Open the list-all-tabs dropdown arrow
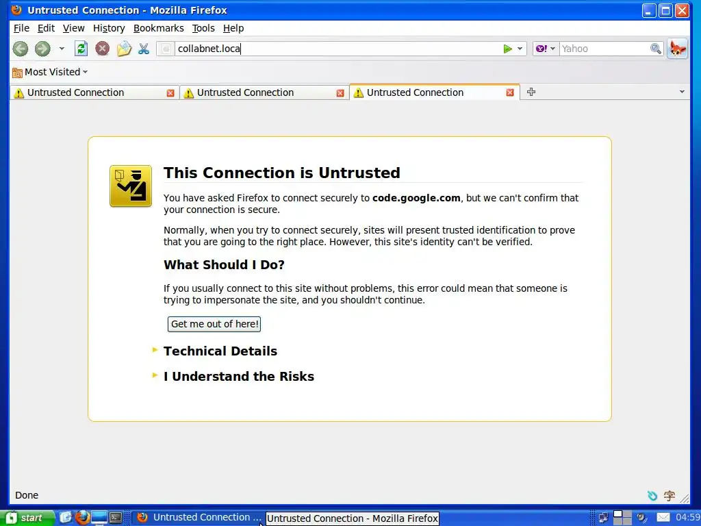This screenshot has height=526, width=701. pyautogui.click(x=682, y=92)
